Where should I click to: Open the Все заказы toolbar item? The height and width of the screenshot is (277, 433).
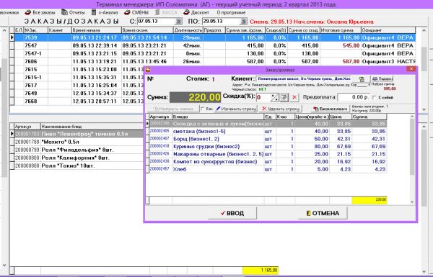click(x=40, y=12)
